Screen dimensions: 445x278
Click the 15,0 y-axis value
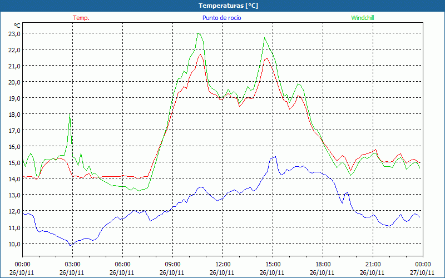(x=14, y=163)
